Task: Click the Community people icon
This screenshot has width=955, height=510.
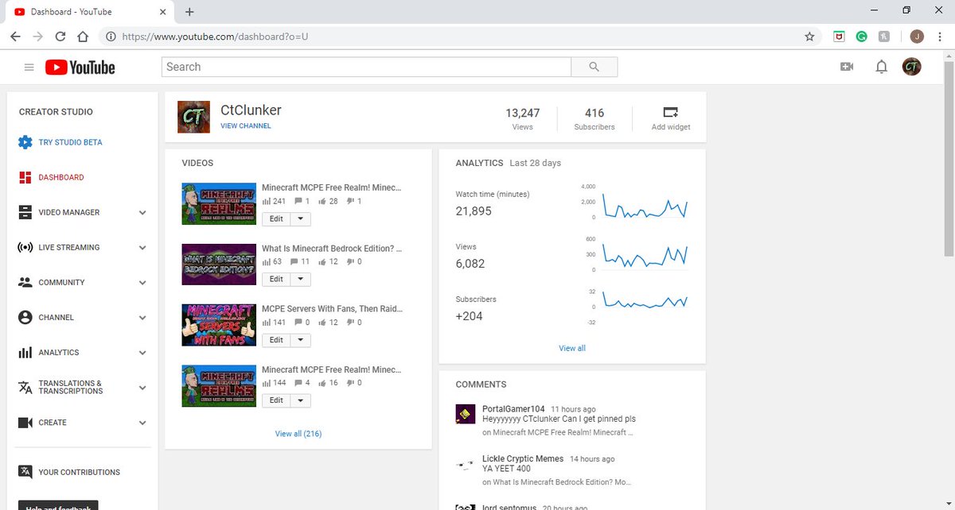Action: [x=25, y=282]
